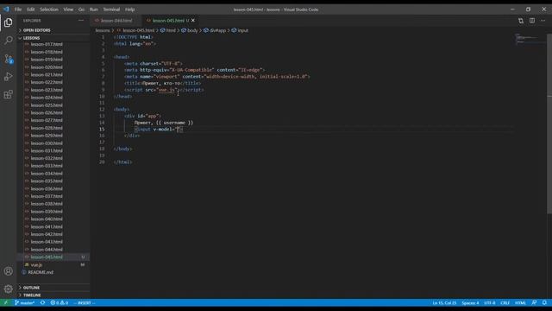Open the File menu
This screenshot has height=311, width=552.
(18, 10)
